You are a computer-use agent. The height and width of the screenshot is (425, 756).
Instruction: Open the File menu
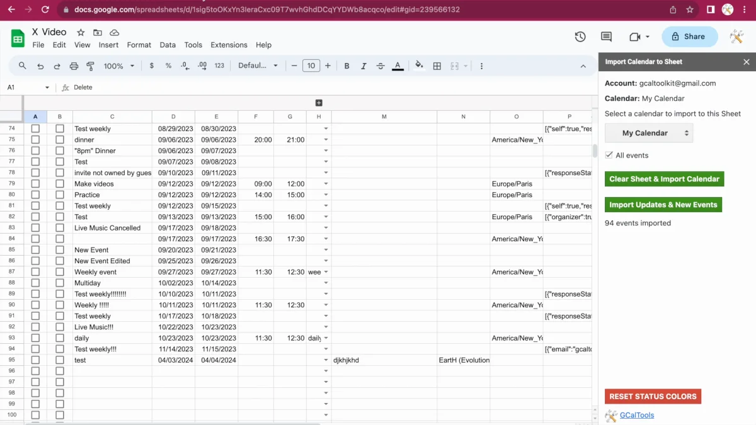pos(38,45)
